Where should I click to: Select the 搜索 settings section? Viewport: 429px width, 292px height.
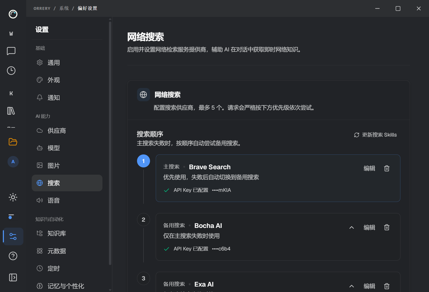tap(67, 183)
